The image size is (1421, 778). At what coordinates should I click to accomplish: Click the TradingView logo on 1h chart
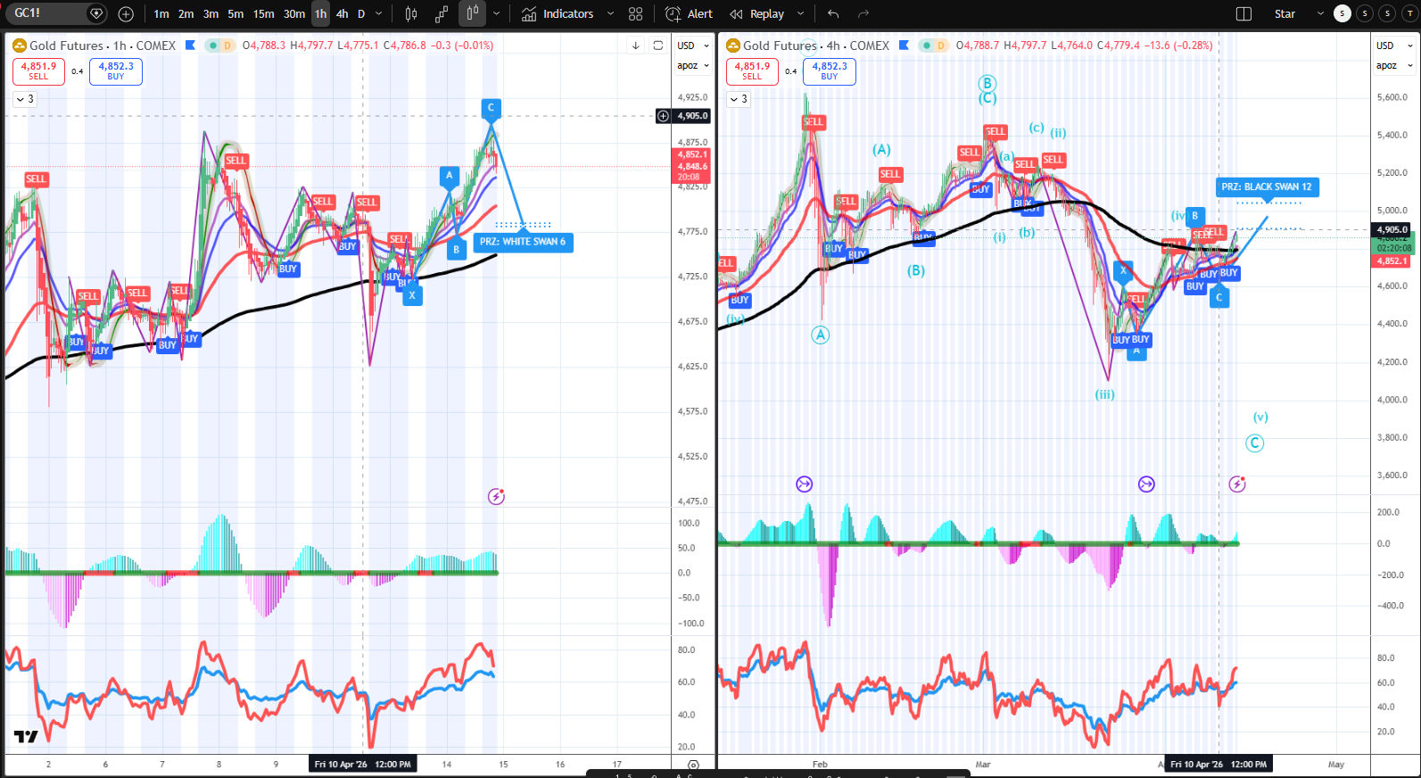click(x=26, y=736)
